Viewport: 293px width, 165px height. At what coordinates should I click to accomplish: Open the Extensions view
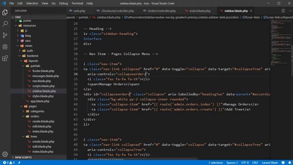pos(5,58)
